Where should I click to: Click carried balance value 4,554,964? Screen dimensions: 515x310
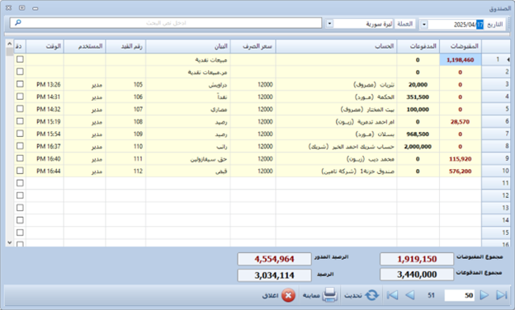274,259
